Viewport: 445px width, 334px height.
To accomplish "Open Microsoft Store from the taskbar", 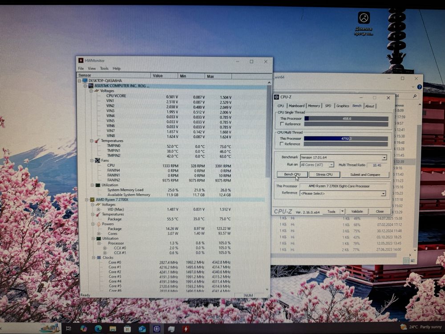I will click(x=127, y=329).
